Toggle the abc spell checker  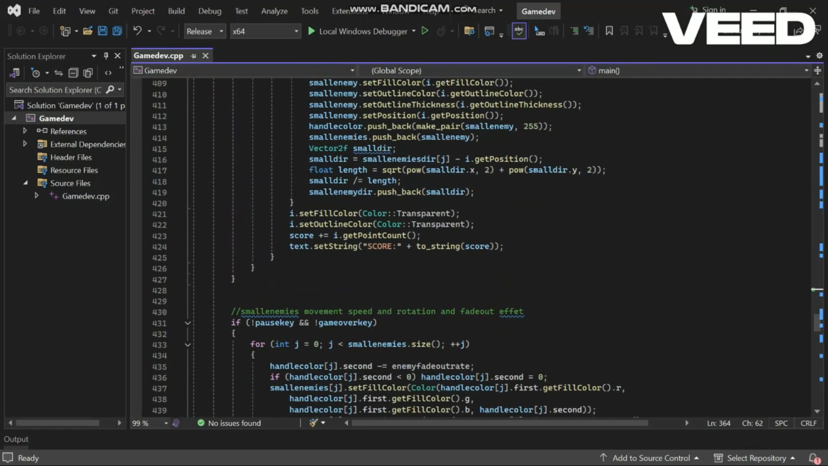(519, 31)
